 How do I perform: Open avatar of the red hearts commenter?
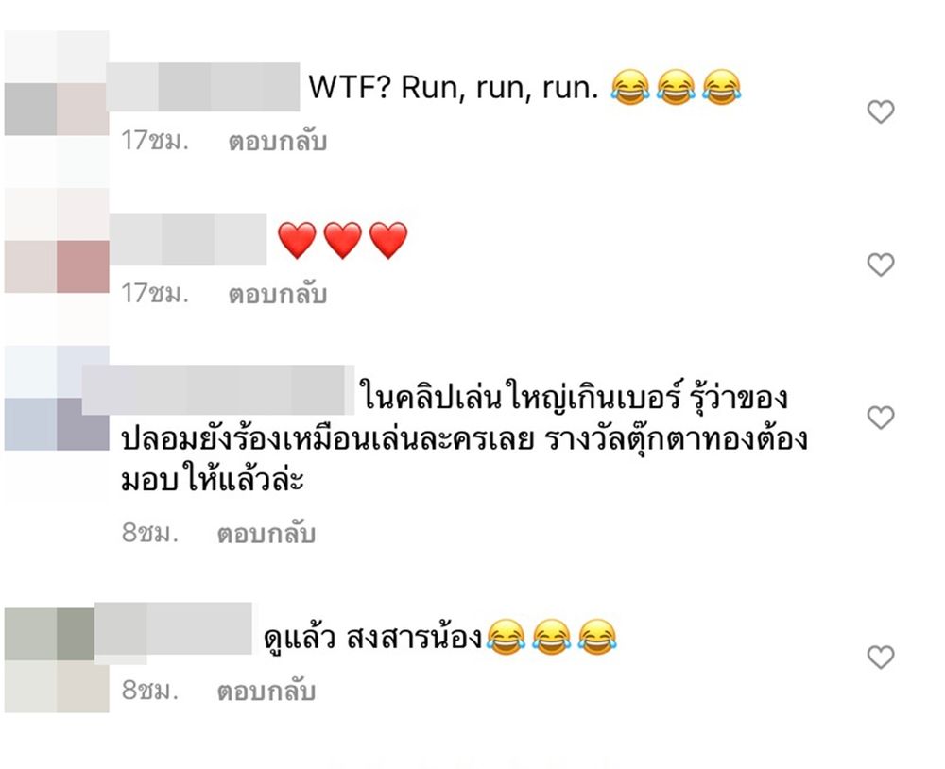pyautogui.click(x=57, y=266)
